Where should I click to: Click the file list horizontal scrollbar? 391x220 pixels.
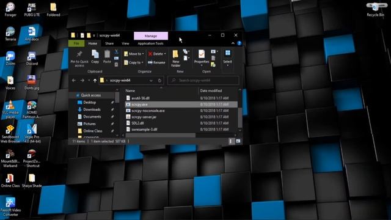160,135
